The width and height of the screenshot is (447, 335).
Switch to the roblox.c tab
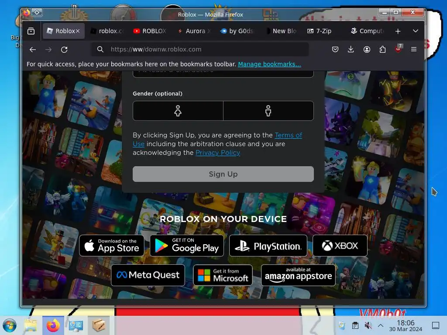point(107,31)
